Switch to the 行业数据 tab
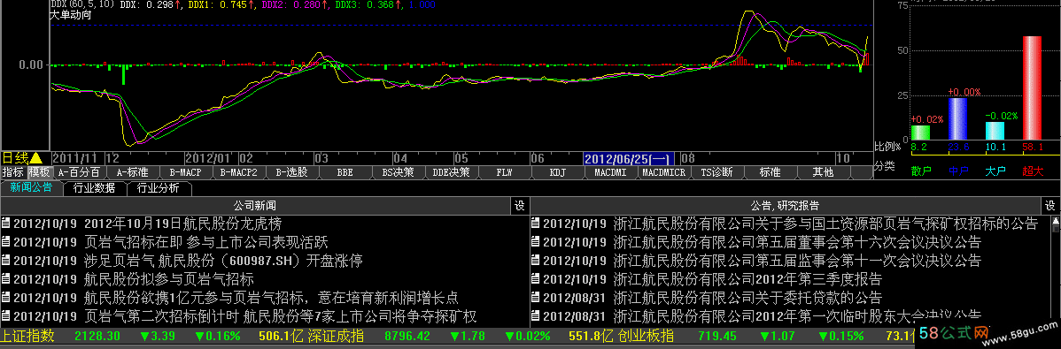 tap(94, 188)
